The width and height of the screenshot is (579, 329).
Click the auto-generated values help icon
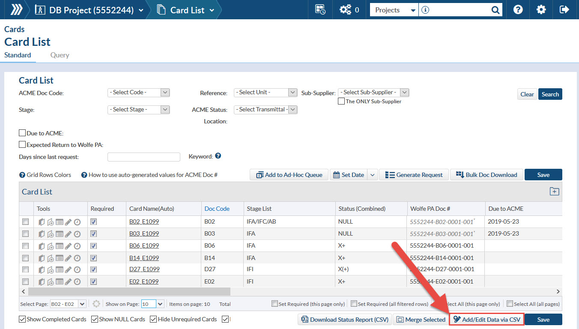pos(84,175)
